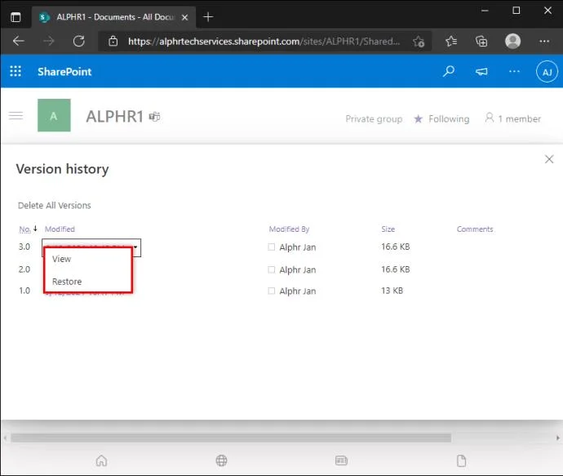The height and width of the screenshot is (476, 563).
Task: Click the version number 3.0
Action: (24, 247)
